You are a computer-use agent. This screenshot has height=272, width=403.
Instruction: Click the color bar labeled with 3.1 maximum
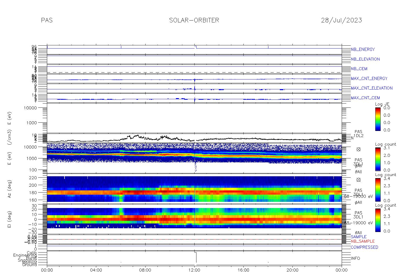(378, 159)
